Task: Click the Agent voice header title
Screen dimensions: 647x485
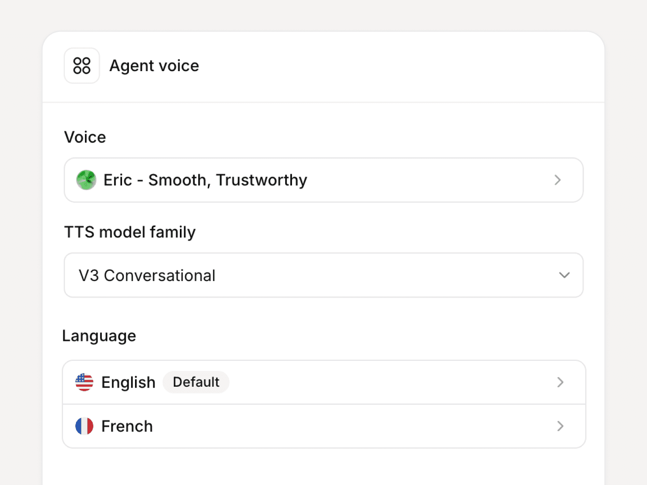Action: [154, 66]
